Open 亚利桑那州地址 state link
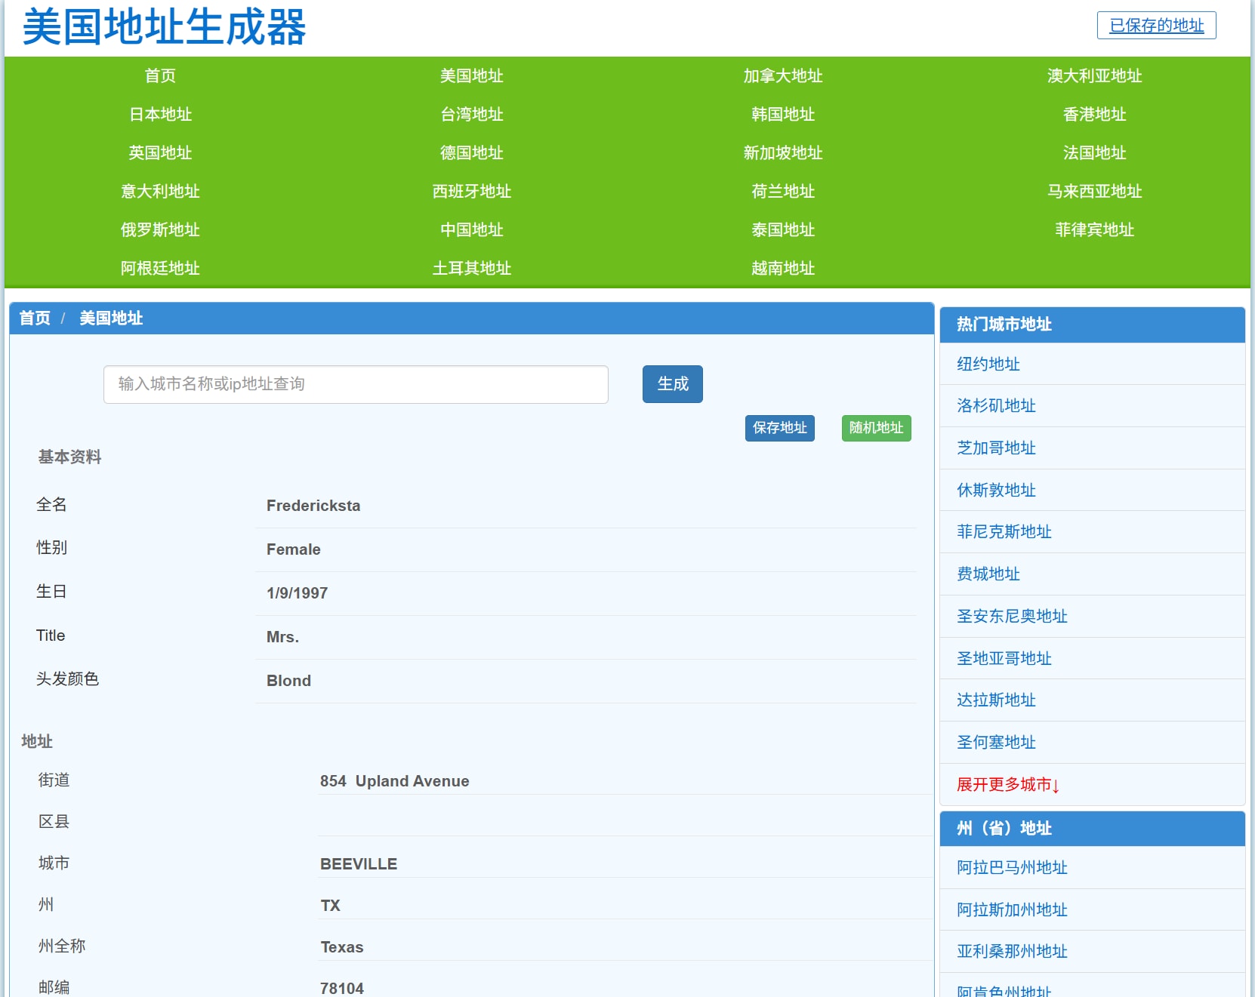 (1011, 952)
